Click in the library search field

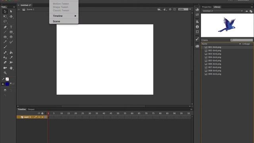(242, 40)
